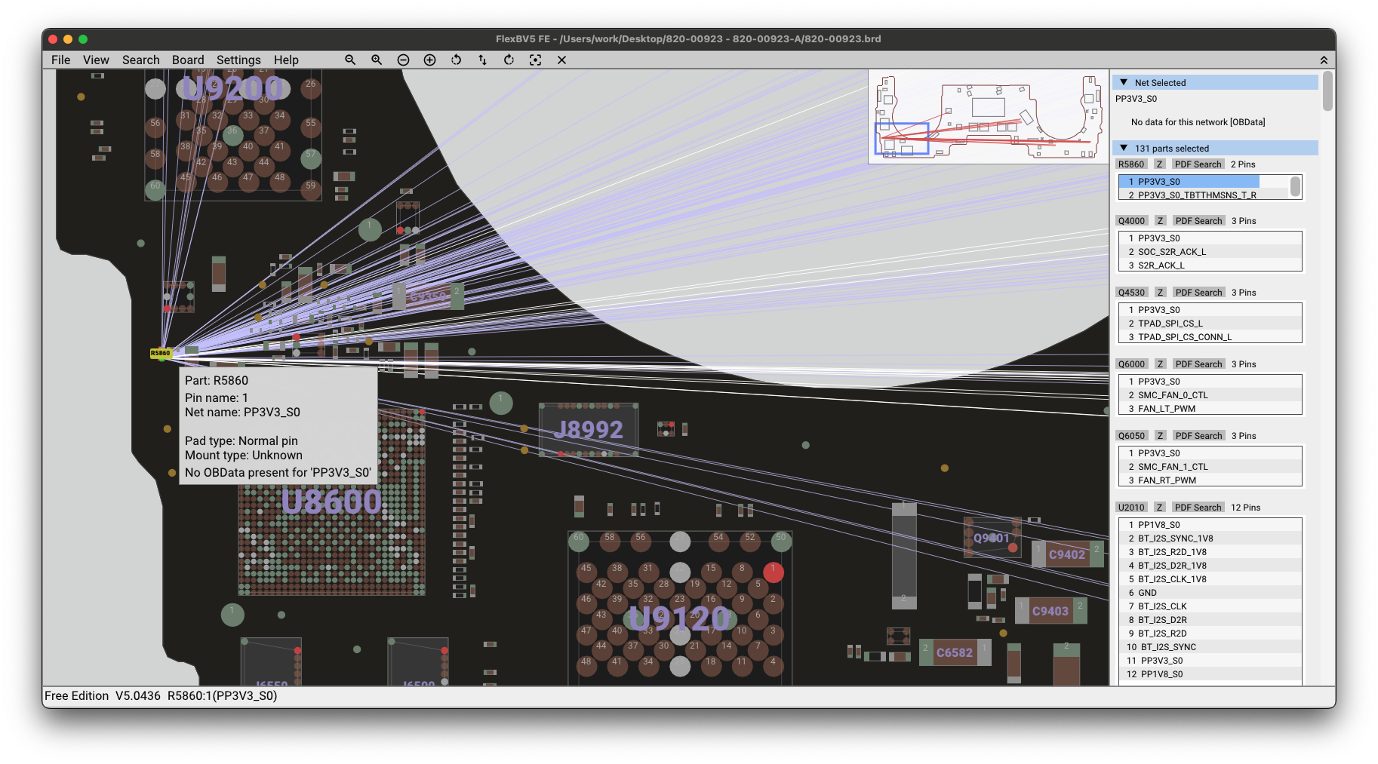Open the Settings menu

click(238, 60)
